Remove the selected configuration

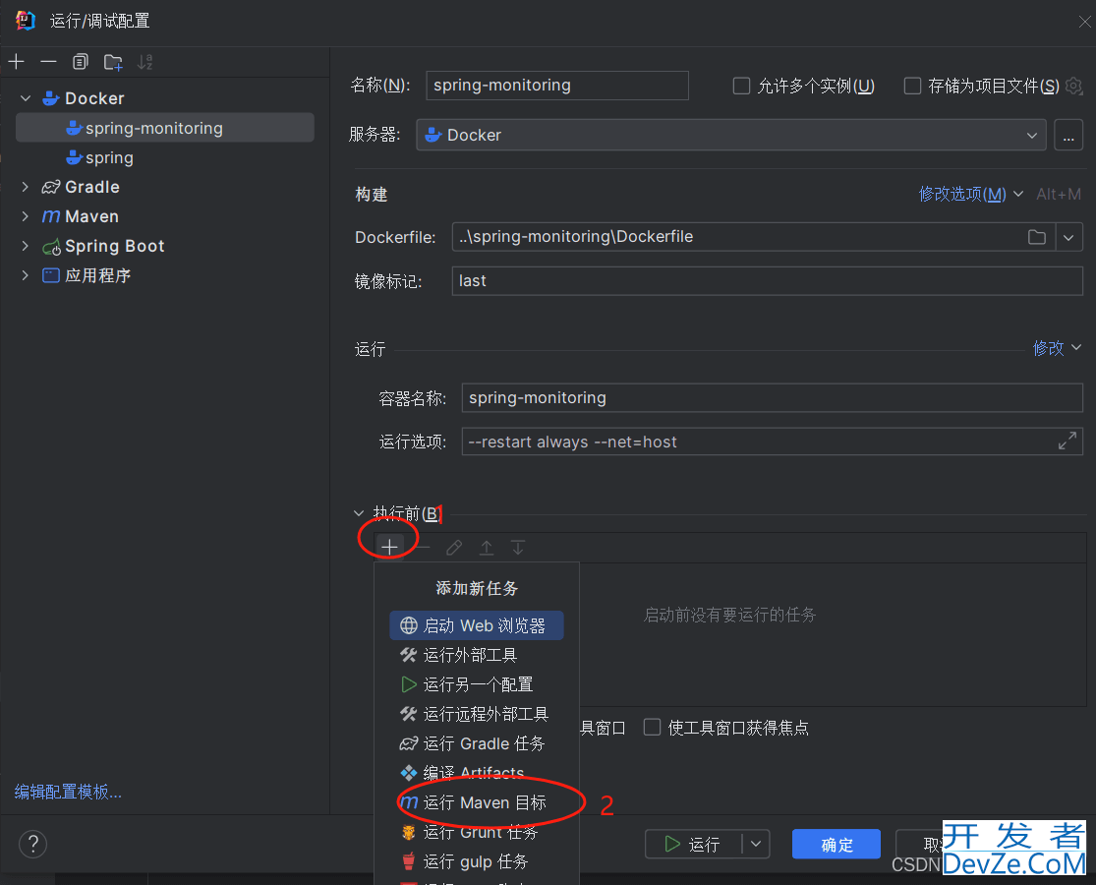tap(48, 62)
